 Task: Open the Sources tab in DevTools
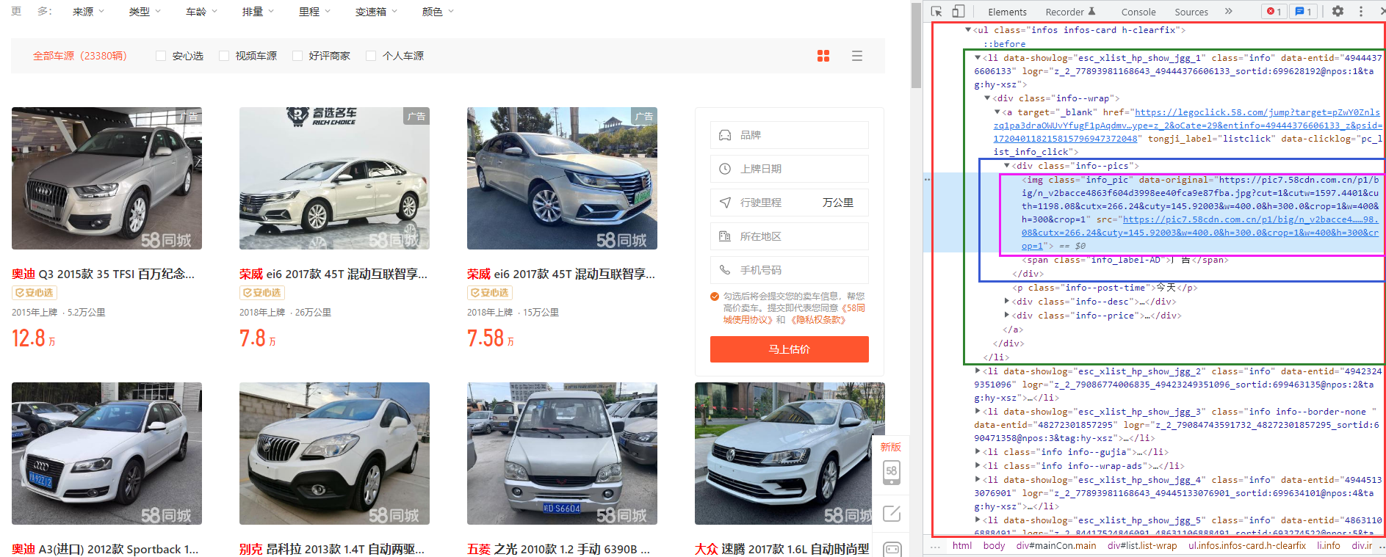1191,12
